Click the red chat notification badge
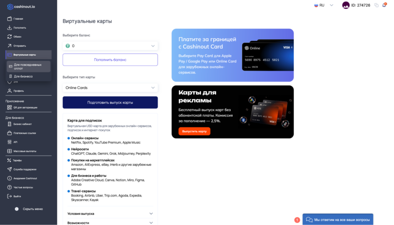 (x=297, y=220)
